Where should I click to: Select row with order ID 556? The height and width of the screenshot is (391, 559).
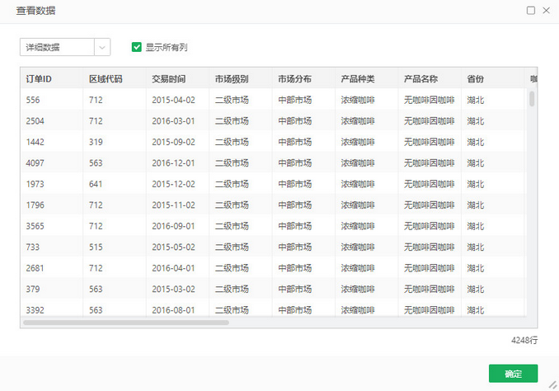(x=33, y=100)
